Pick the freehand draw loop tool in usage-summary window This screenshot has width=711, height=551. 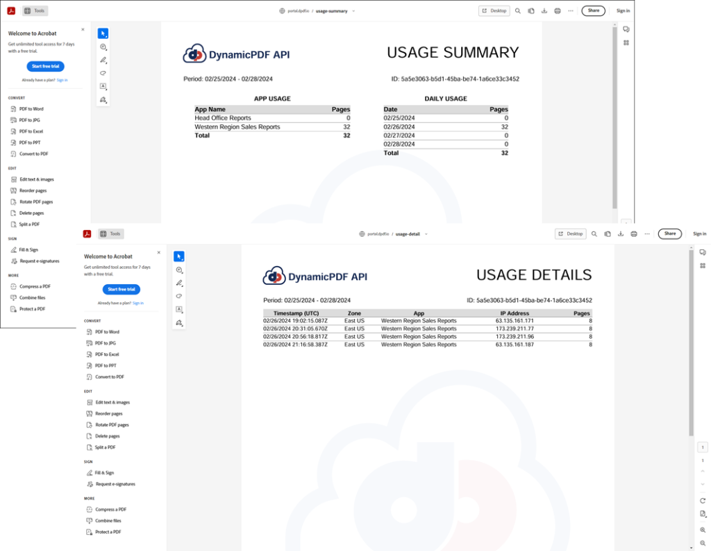[103, 73]
